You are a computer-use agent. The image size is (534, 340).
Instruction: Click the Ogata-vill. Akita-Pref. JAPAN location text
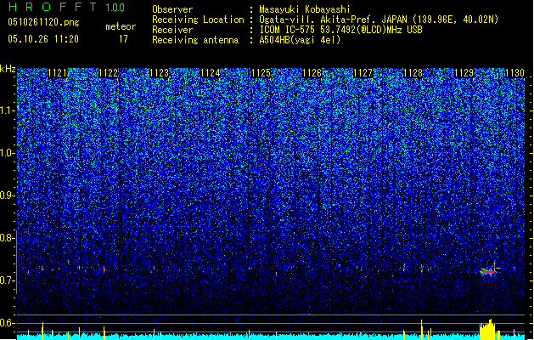379,20
